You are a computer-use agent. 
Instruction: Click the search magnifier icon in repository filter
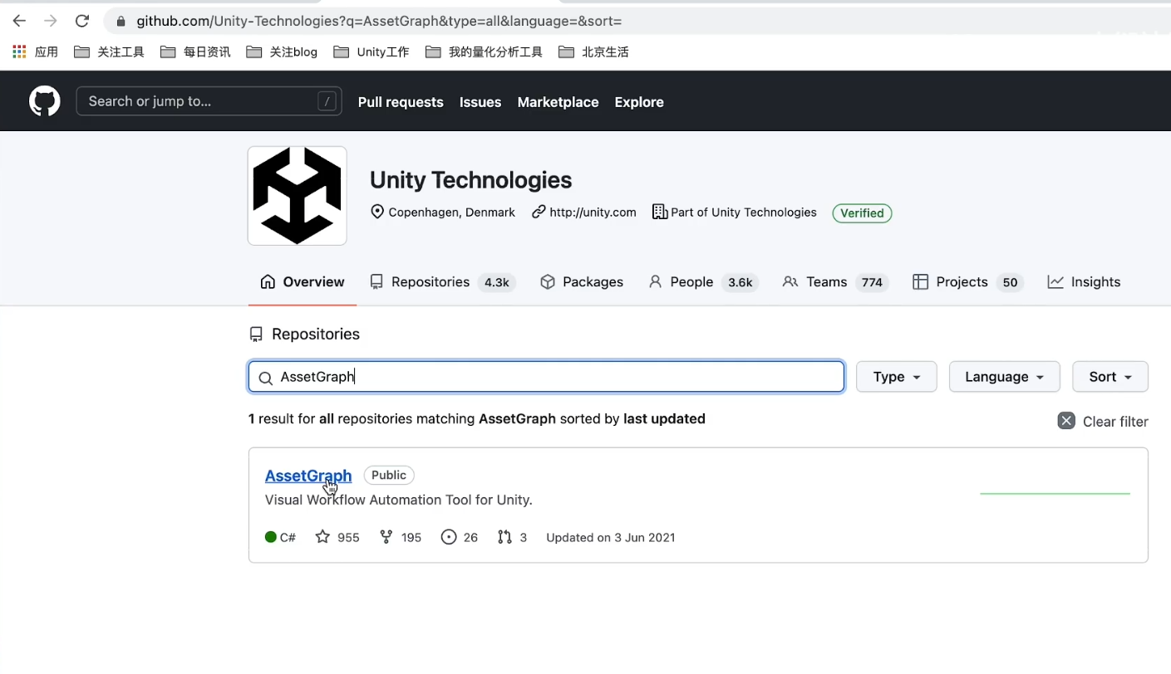click(266, 378)
